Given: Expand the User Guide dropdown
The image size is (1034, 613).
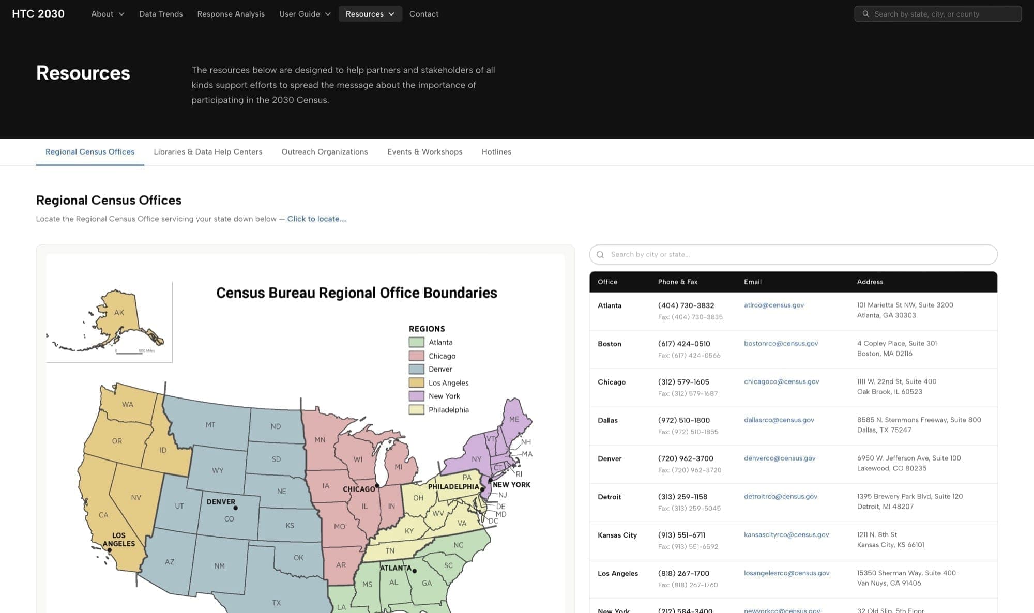Looking at the screenshot, I should tap(305, 14).
